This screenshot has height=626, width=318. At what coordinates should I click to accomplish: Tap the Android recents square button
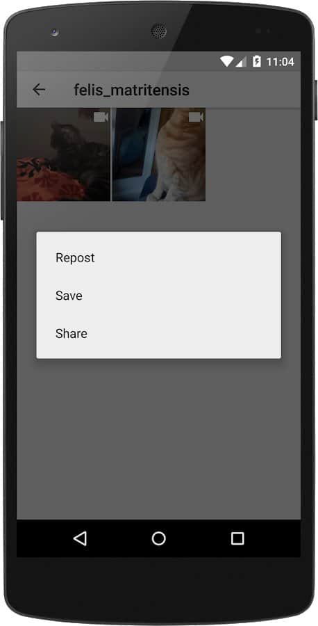tap(237, 538)
